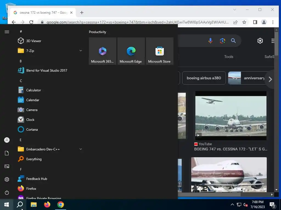The image size is (281, 210).
Task: Open the Microsoft Edge tile
Action: click(x=131, y=51)
